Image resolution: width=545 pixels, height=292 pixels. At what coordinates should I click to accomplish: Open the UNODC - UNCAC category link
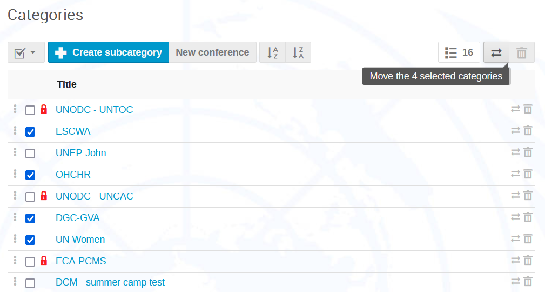pyautogui.click(x=95, y=196)
